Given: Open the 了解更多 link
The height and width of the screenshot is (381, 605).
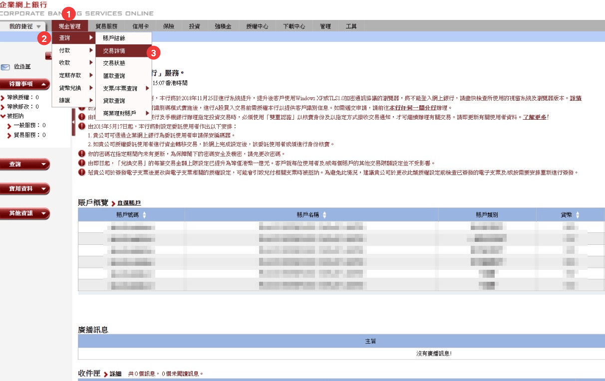Looking at the screenshot, I should (534, 117).
